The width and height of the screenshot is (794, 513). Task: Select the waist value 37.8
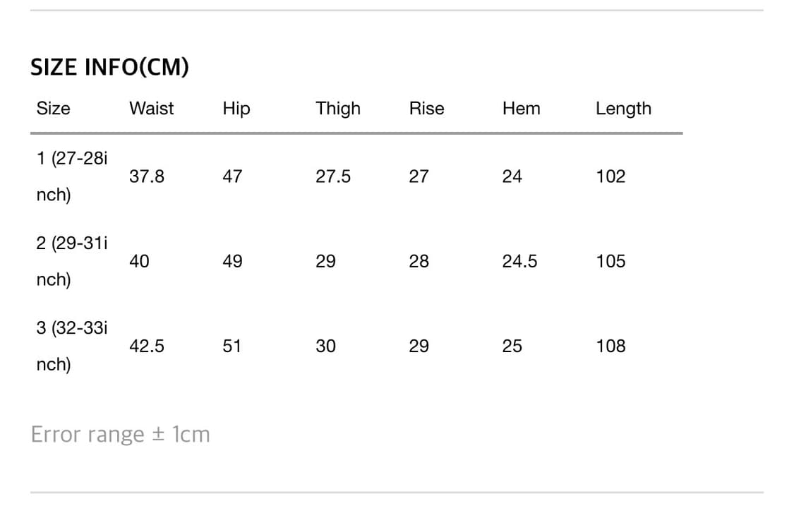tap(147, 176)
